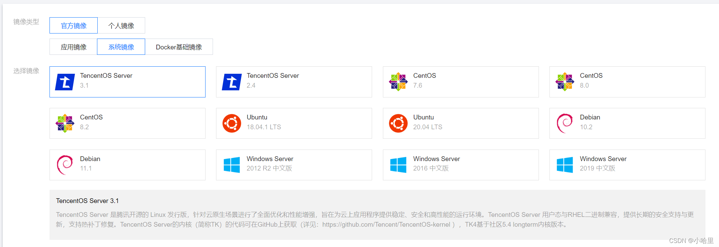Select the 20.04 LTS version text

[428, 127]
